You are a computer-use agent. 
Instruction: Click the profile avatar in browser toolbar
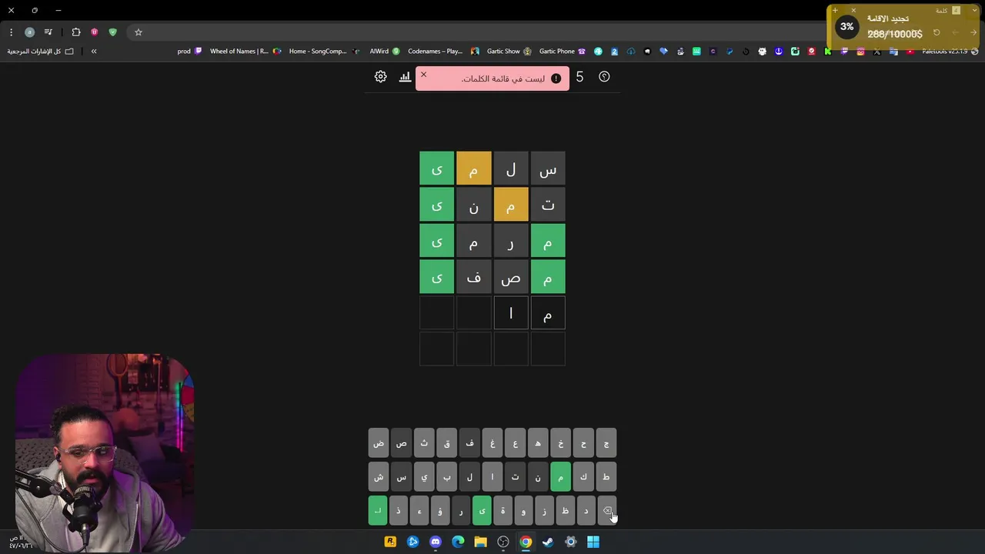[x=29, y=32]
